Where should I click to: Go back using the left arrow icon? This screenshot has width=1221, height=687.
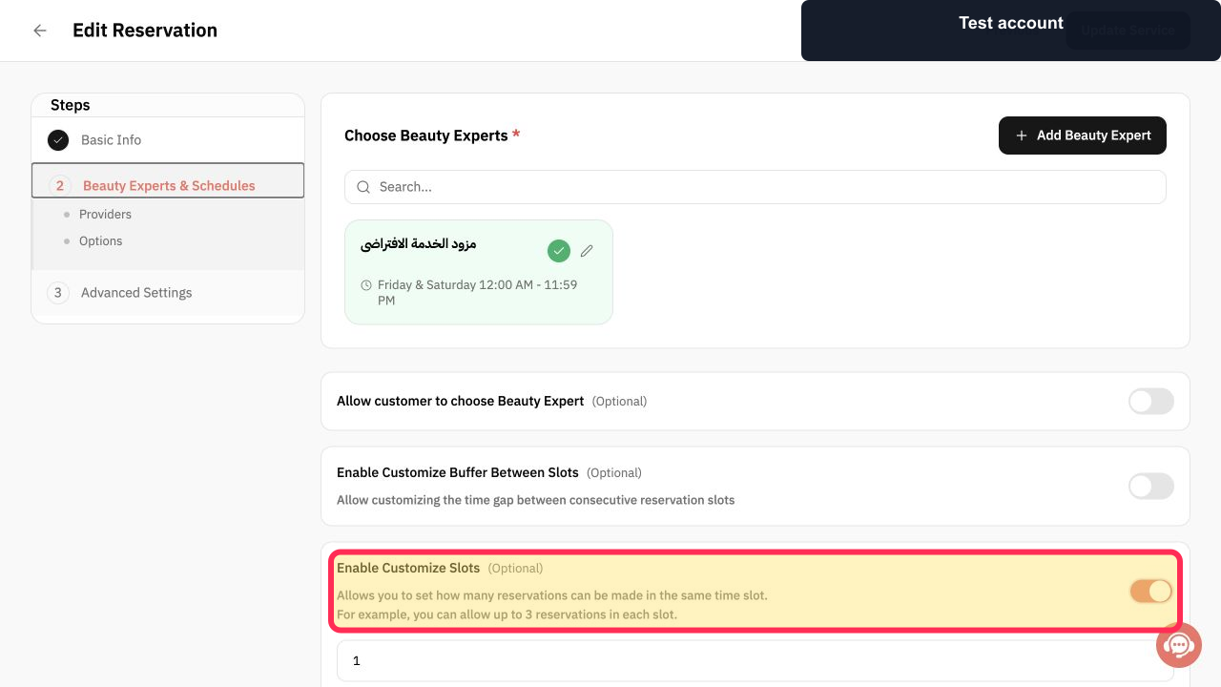pyautogui.click(x=40, y=31)
